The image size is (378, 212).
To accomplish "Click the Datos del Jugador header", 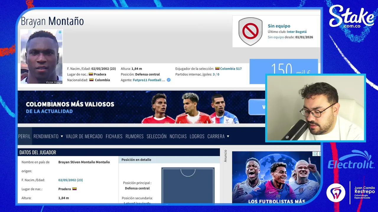I will 119,152.
